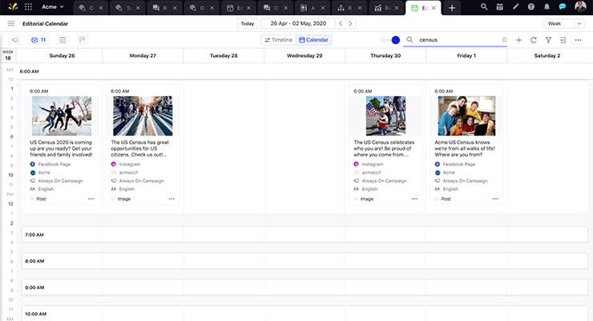Open more options on the Thursday post card

pos(414,199)
